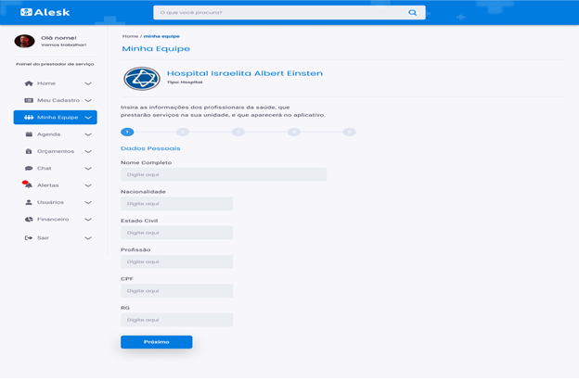Image resolution: width=579 pixels, height=381 pixels.
Task: Open the user profile avatar
Action: pyautogui.click(x=24, y=41)
